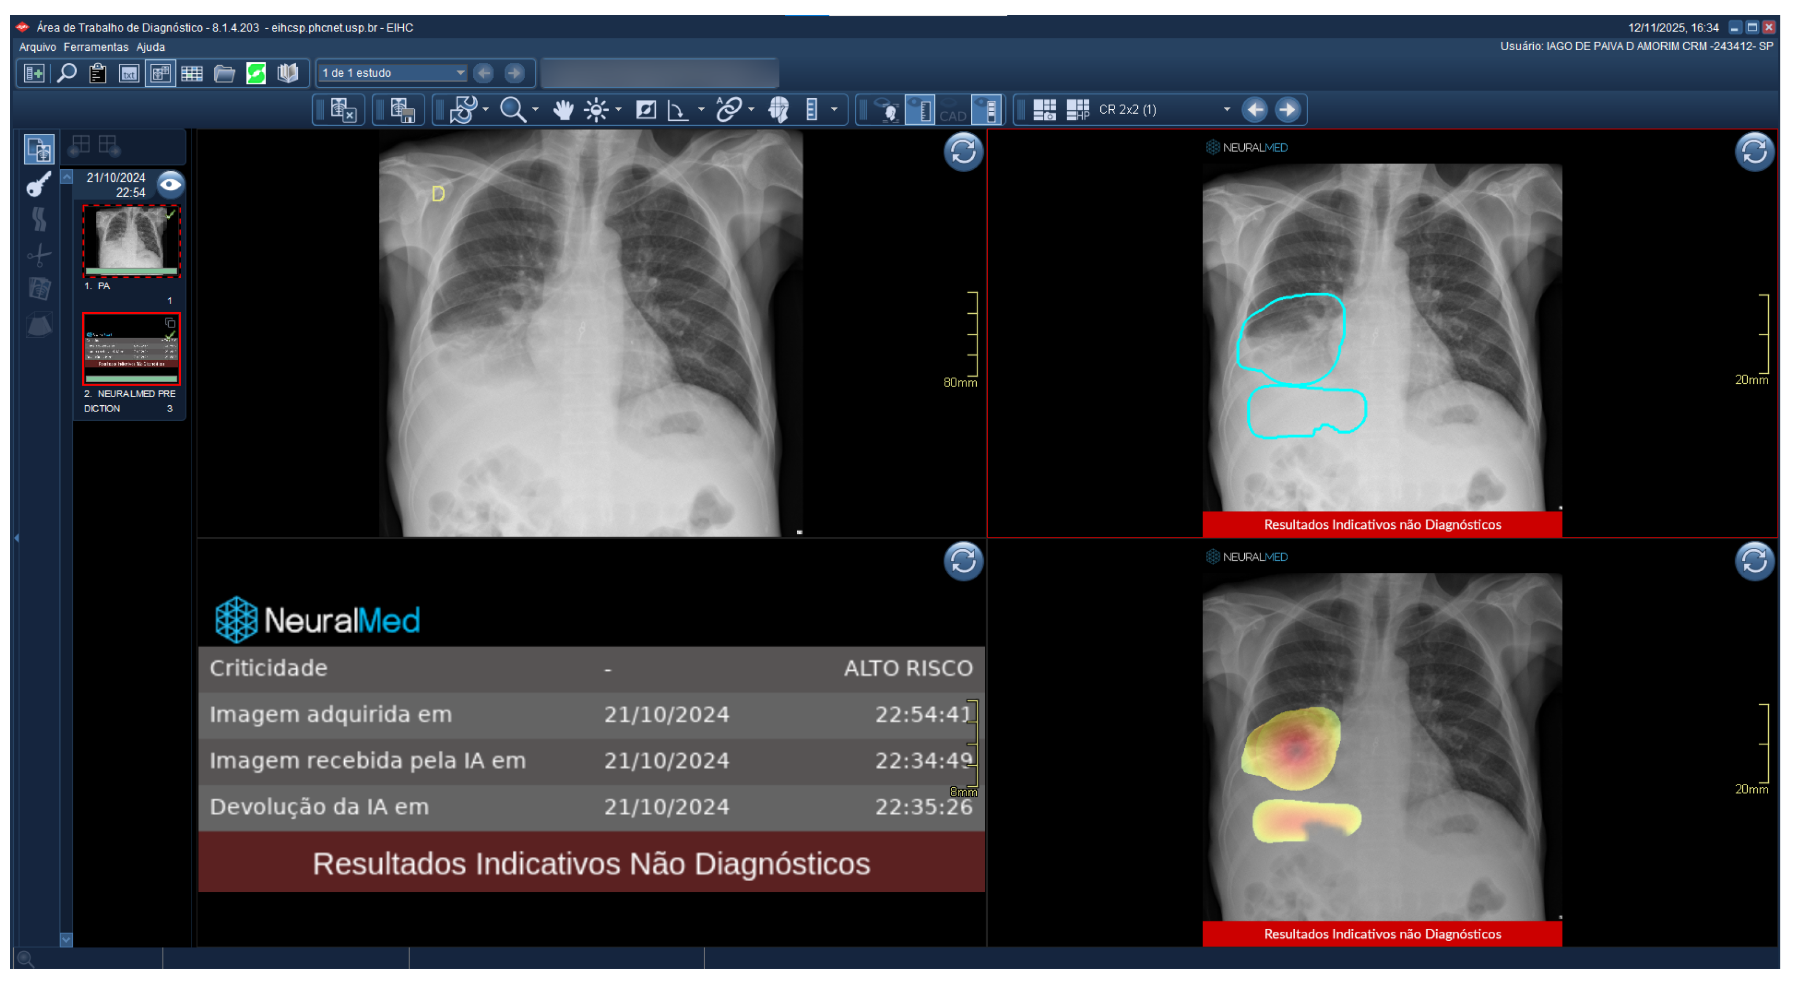The image size is (1793, 982).
Task: Click the save layout snapshot camera icon
Action: [1044, 110]
